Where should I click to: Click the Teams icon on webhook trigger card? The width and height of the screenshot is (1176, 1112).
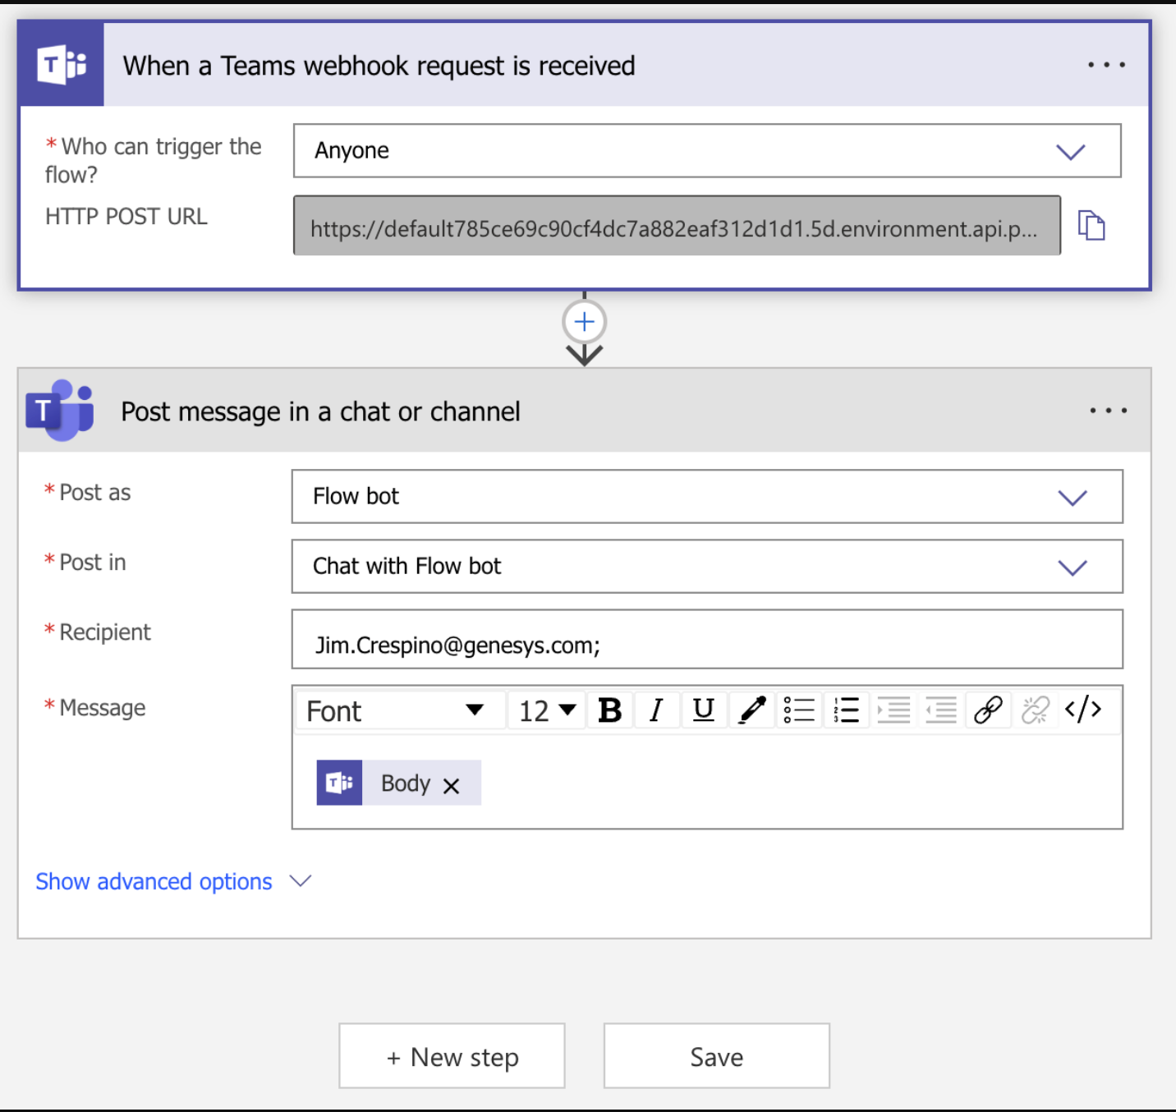62,65
